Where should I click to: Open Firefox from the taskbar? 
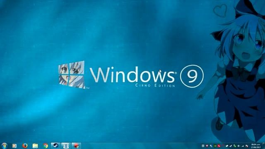tap(25, 146)
